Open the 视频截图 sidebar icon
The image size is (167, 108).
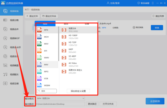[x=5, y=65]
